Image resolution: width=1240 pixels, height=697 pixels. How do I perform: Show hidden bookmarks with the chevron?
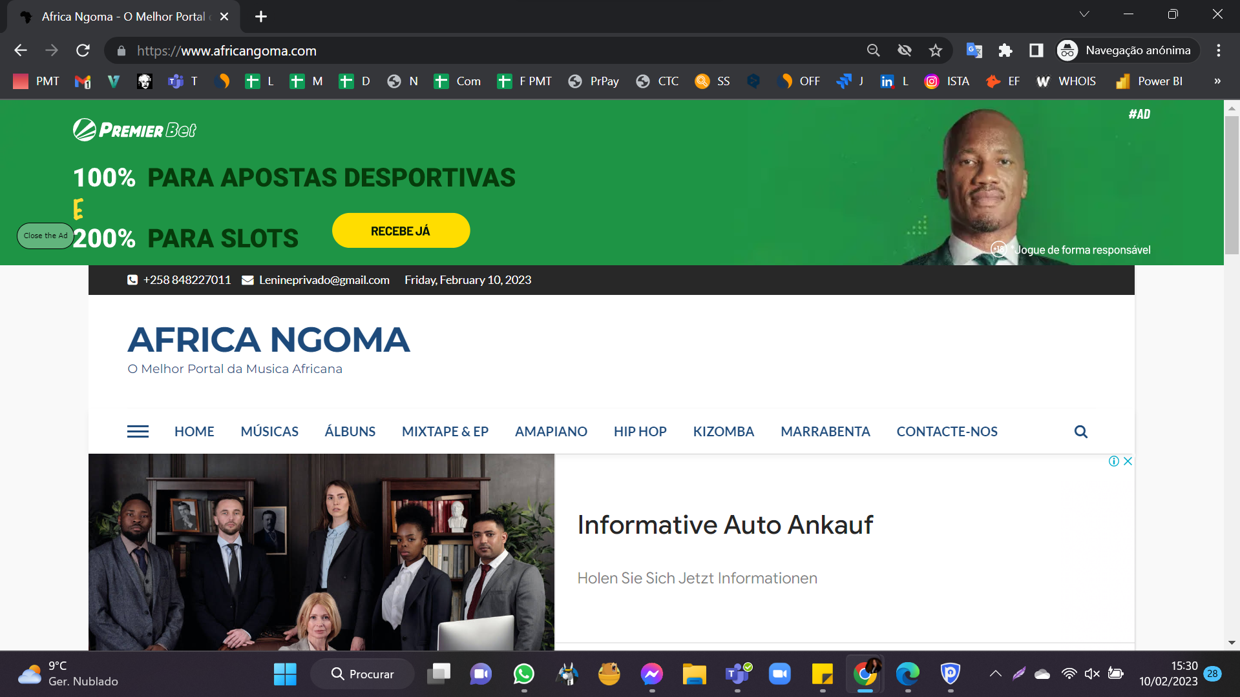1217,81
